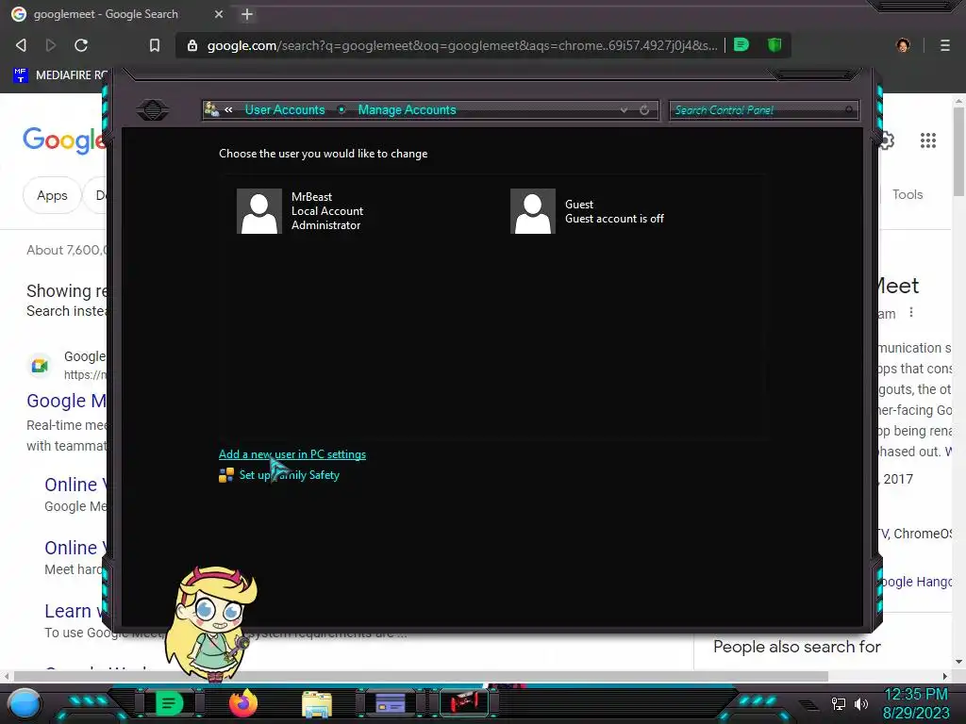This screenshot has height=724, width=966.
Task: Click the network tray icon
Action: pyautogui.click(x=839, y=703)
